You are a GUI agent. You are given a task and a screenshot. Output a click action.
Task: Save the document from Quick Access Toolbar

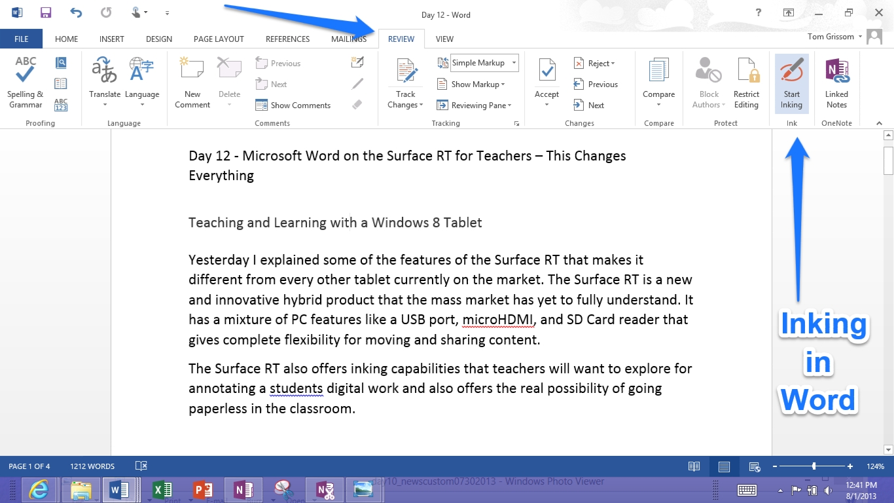[x=46, y=12]
